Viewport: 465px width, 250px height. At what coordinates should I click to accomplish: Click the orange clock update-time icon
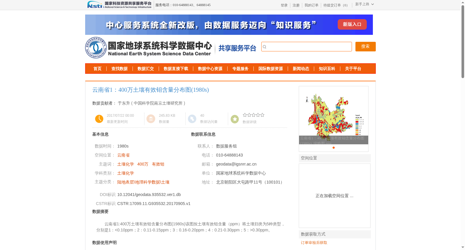(x=99, y=119)
